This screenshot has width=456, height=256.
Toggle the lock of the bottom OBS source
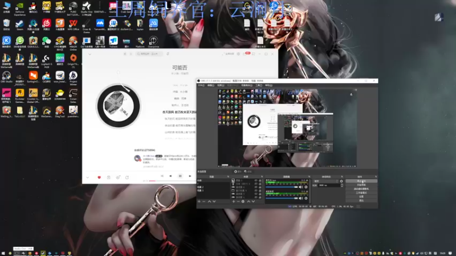260,197
